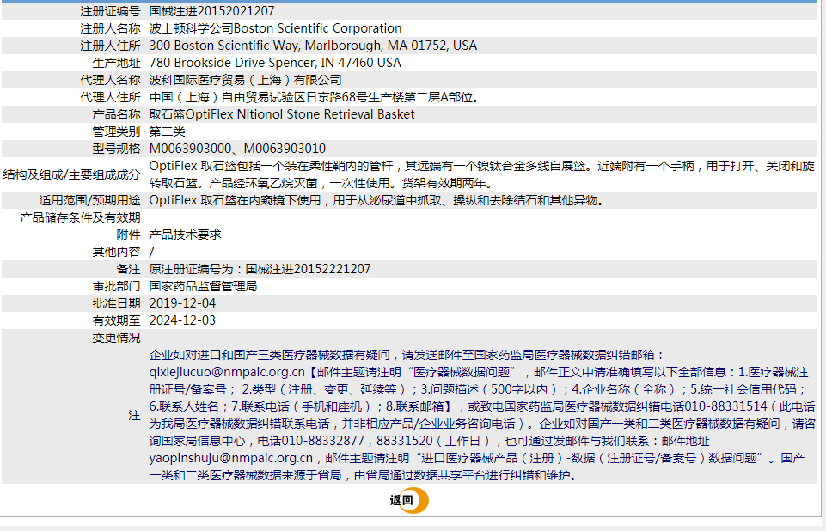Click the 注册人名称 label
The width and height of the screenshot is (826, 531).
point(110,28)
